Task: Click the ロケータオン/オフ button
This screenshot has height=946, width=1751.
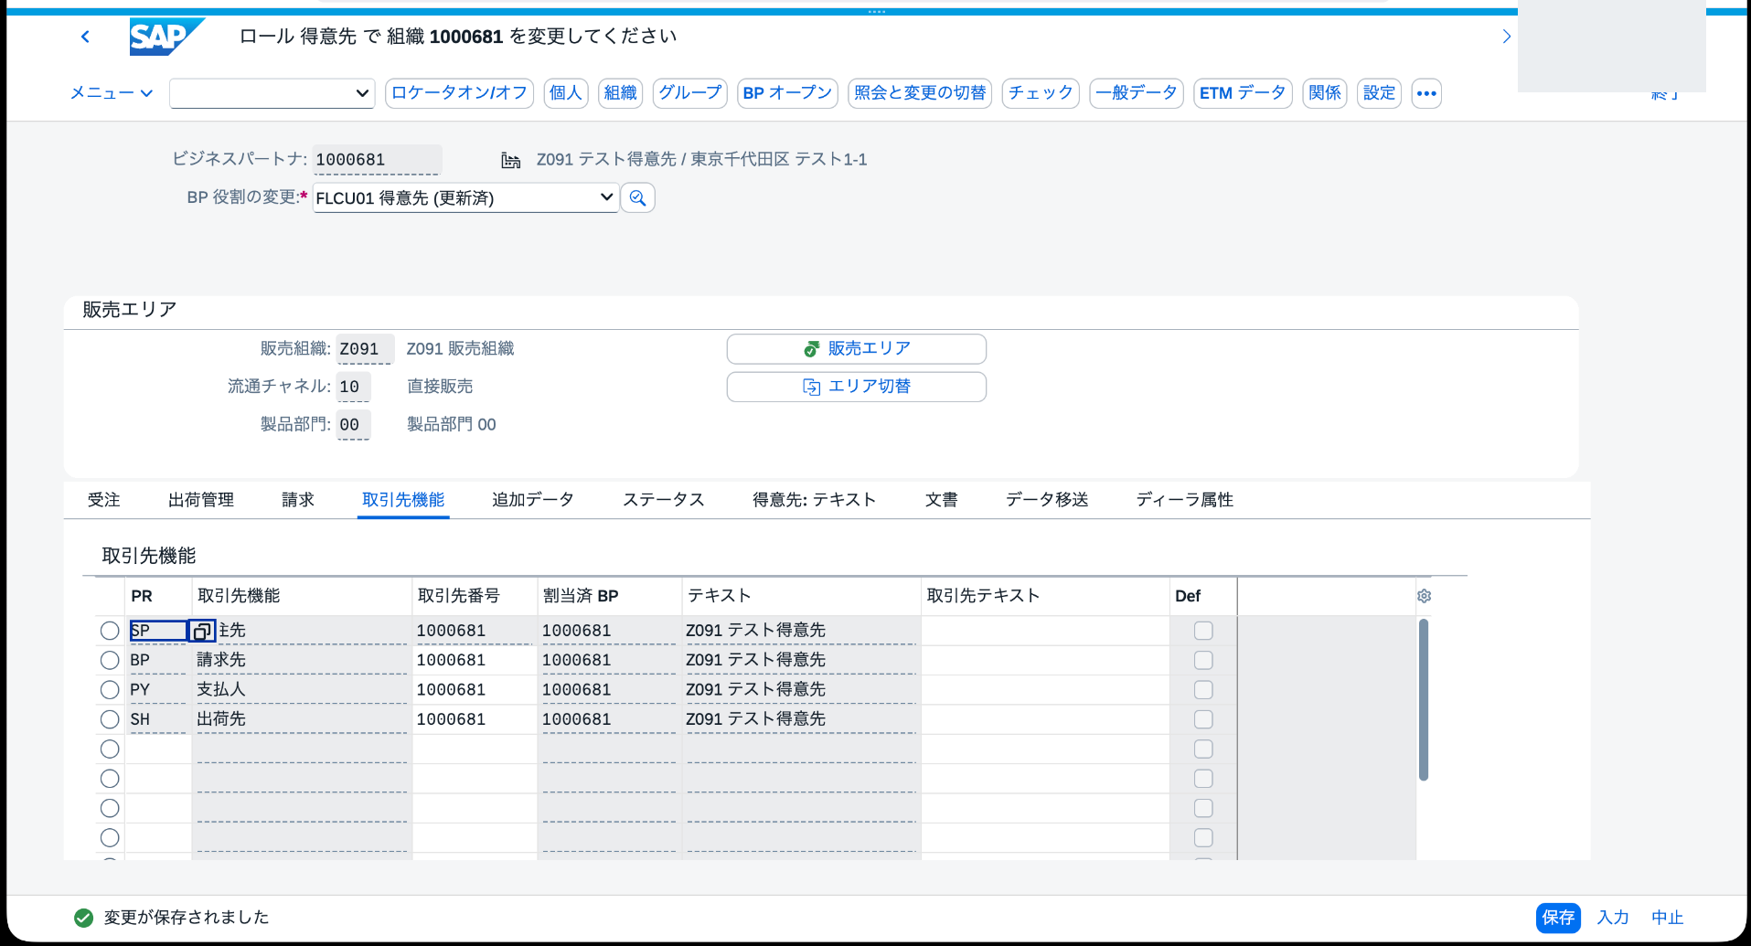Action: coord(459,93)
